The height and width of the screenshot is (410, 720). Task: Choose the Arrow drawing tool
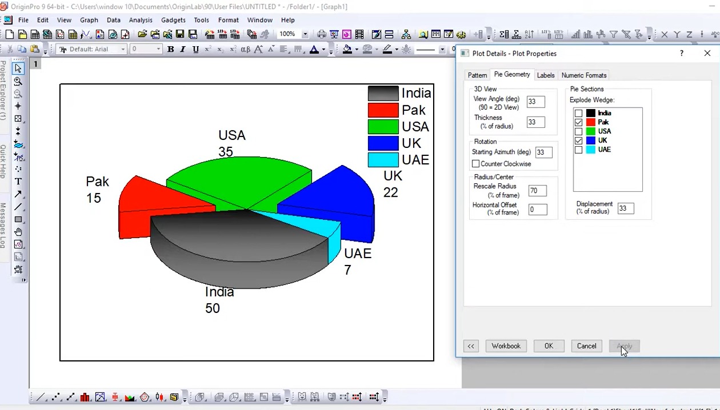coord(18,194)
